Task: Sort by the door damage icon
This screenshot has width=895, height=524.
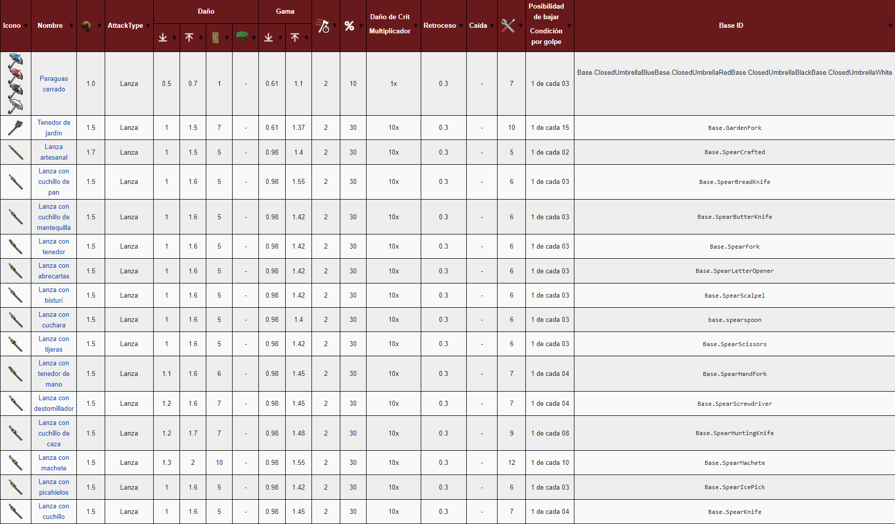Action: [215, 37]
